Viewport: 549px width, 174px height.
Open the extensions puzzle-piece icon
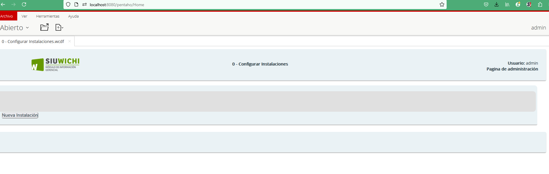(540, 4)
